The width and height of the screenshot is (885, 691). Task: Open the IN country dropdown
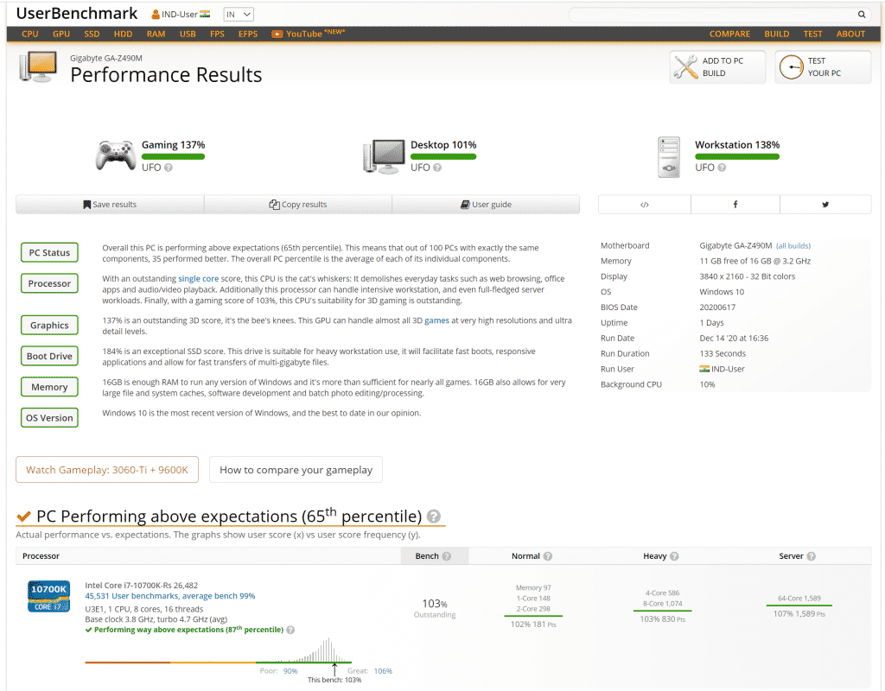point(239,15)
